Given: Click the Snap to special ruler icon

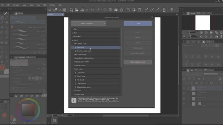Looking at the screenshot, I should coord(152,10).
